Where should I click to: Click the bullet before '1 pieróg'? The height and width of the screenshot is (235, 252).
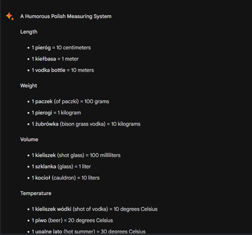(29, 48)
